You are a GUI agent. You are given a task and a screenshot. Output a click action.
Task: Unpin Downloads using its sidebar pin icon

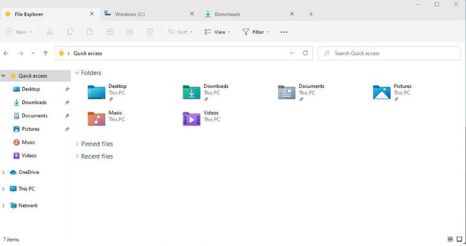67,102
